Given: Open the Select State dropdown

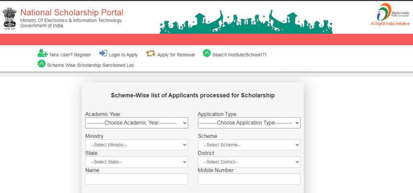Looking at the screenshot, I should [136, 162].
